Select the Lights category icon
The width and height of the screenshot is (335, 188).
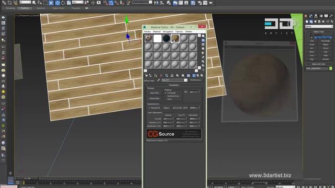pos(315,21)
